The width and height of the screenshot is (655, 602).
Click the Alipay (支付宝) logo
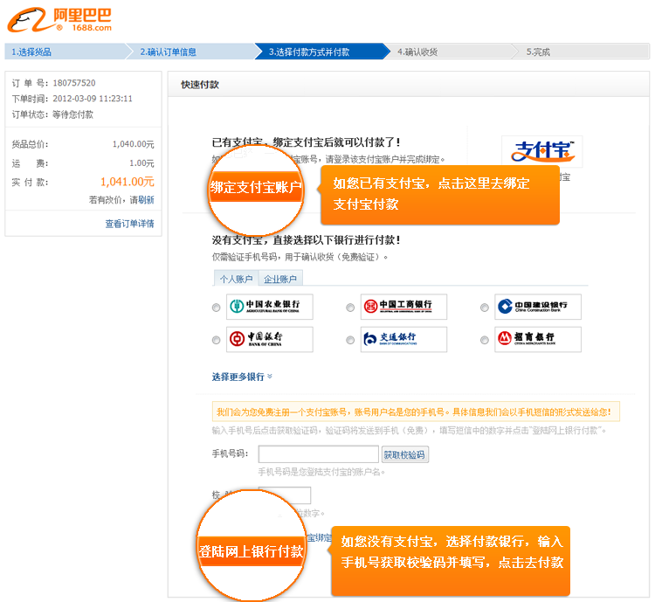pyautogui.click(x=541, y=151)
